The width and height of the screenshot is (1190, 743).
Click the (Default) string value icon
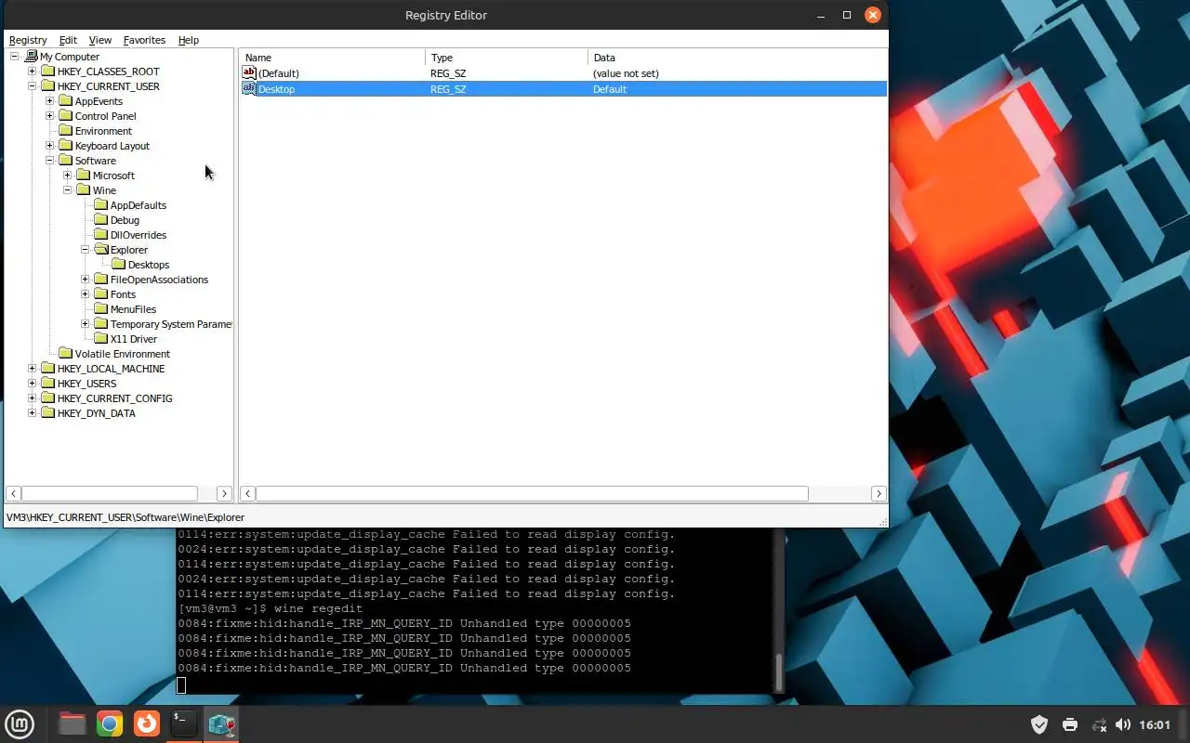(249, 72)
